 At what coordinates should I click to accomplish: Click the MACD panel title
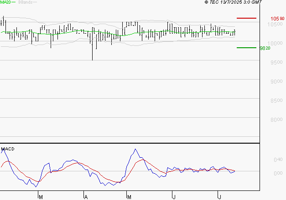pyautogui.click(x=8, y=149)
